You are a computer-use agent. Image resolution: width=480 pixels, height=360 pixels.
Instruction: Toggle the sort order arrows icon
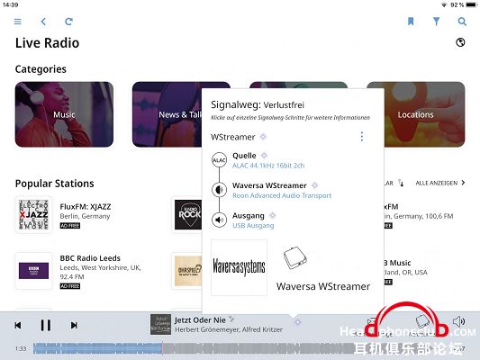coord(401,183)
